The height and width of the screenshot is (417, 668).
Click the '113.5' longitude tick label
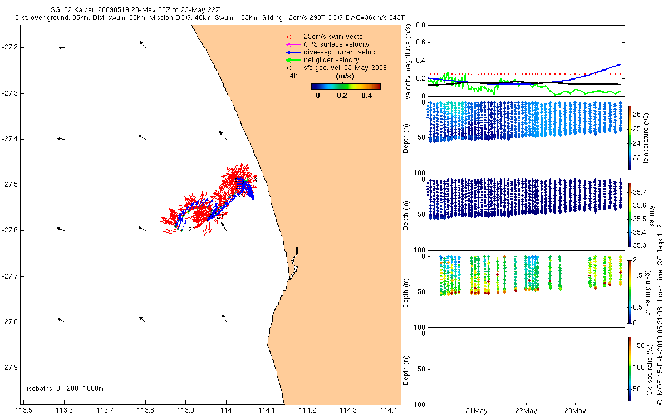24,410
